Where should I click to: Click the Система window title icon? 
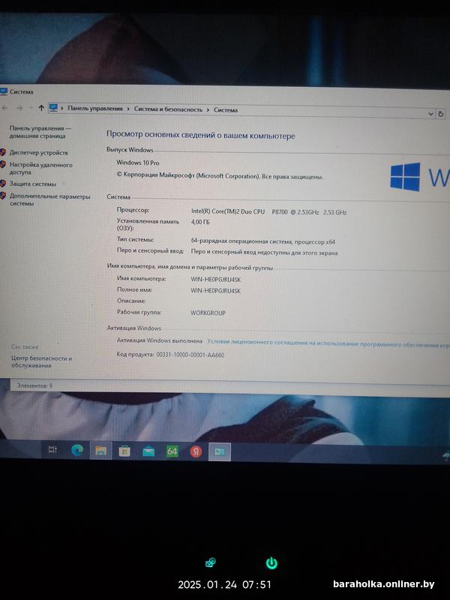tap(4, 91)
